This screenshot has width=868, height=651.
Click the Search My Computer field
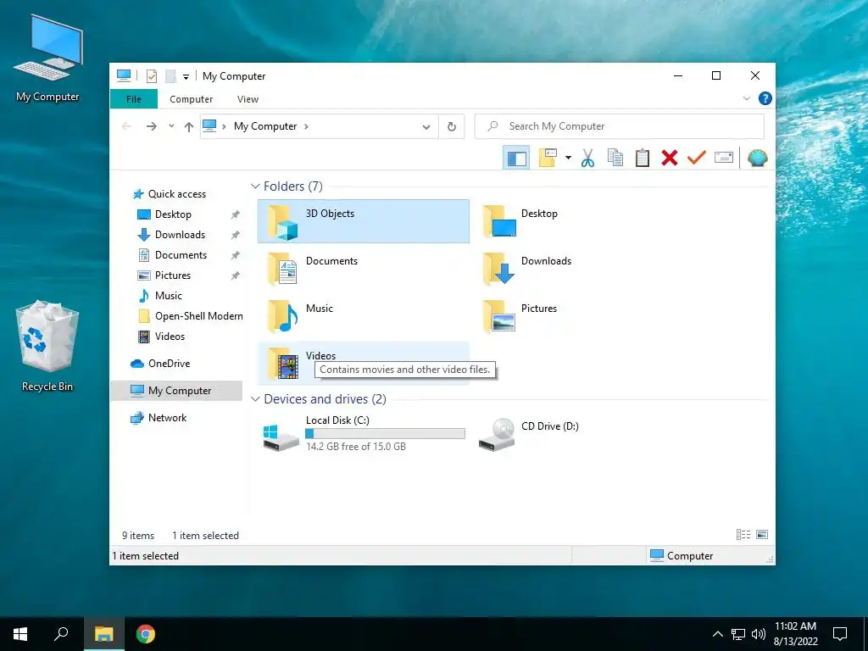tap(620, 126)
